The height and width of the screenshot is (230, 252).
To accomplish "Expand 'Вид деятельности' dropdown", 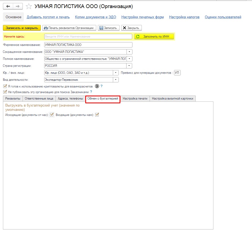I will [x=116, y=80].
